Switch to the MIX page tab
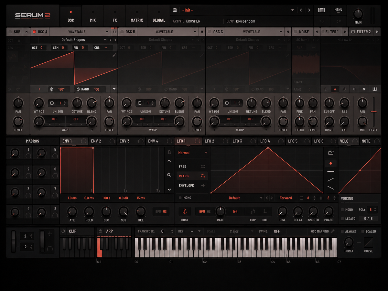The image size is (388, 291). point(93,16)
